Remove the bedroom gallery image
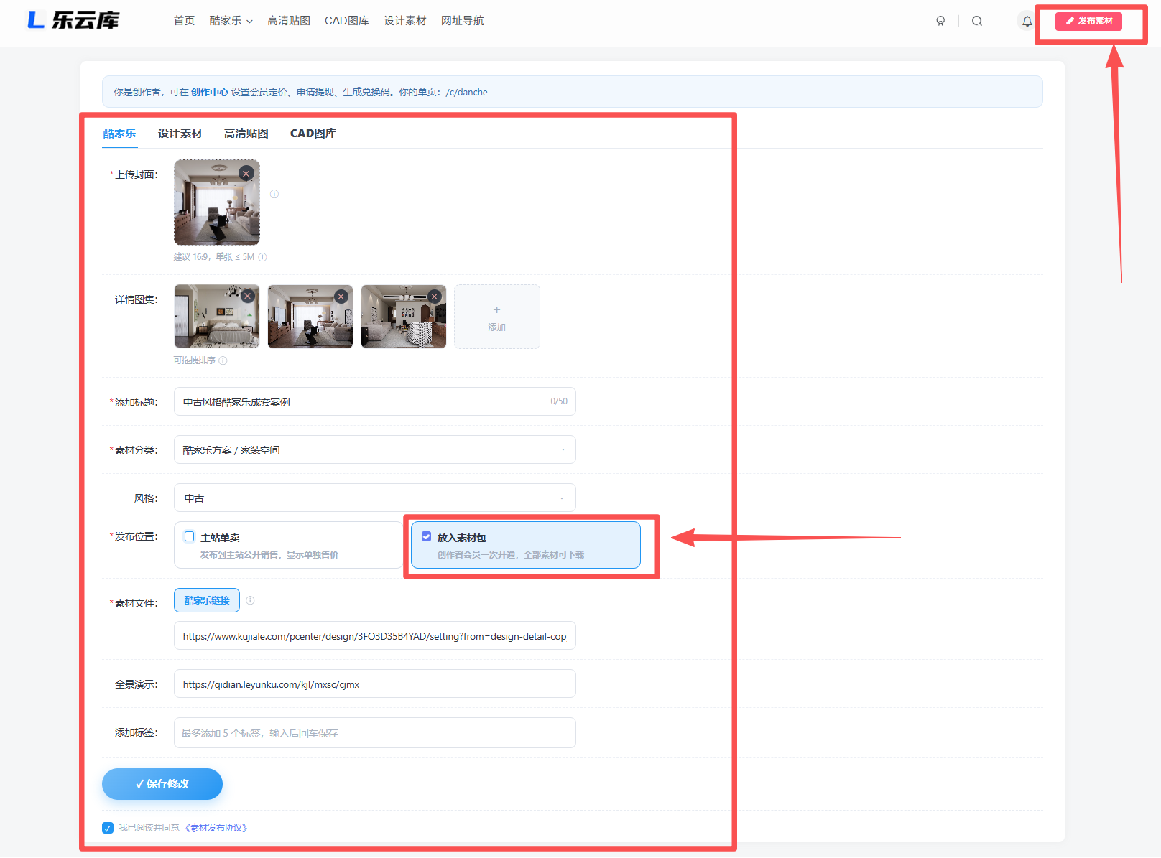This screenshot has width=1161, height=858. click(248, 296)
